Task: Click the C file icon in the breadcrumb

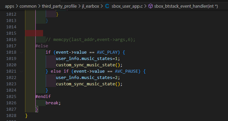Action: coord(107,6)
